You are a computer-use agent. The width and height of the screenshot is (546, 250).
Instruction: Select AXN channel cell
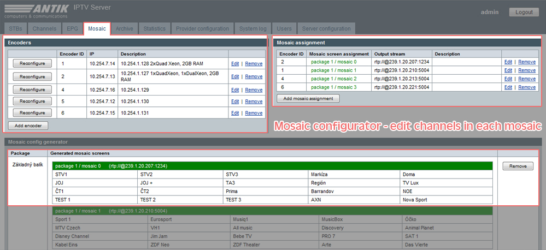[x=354, y=200]
